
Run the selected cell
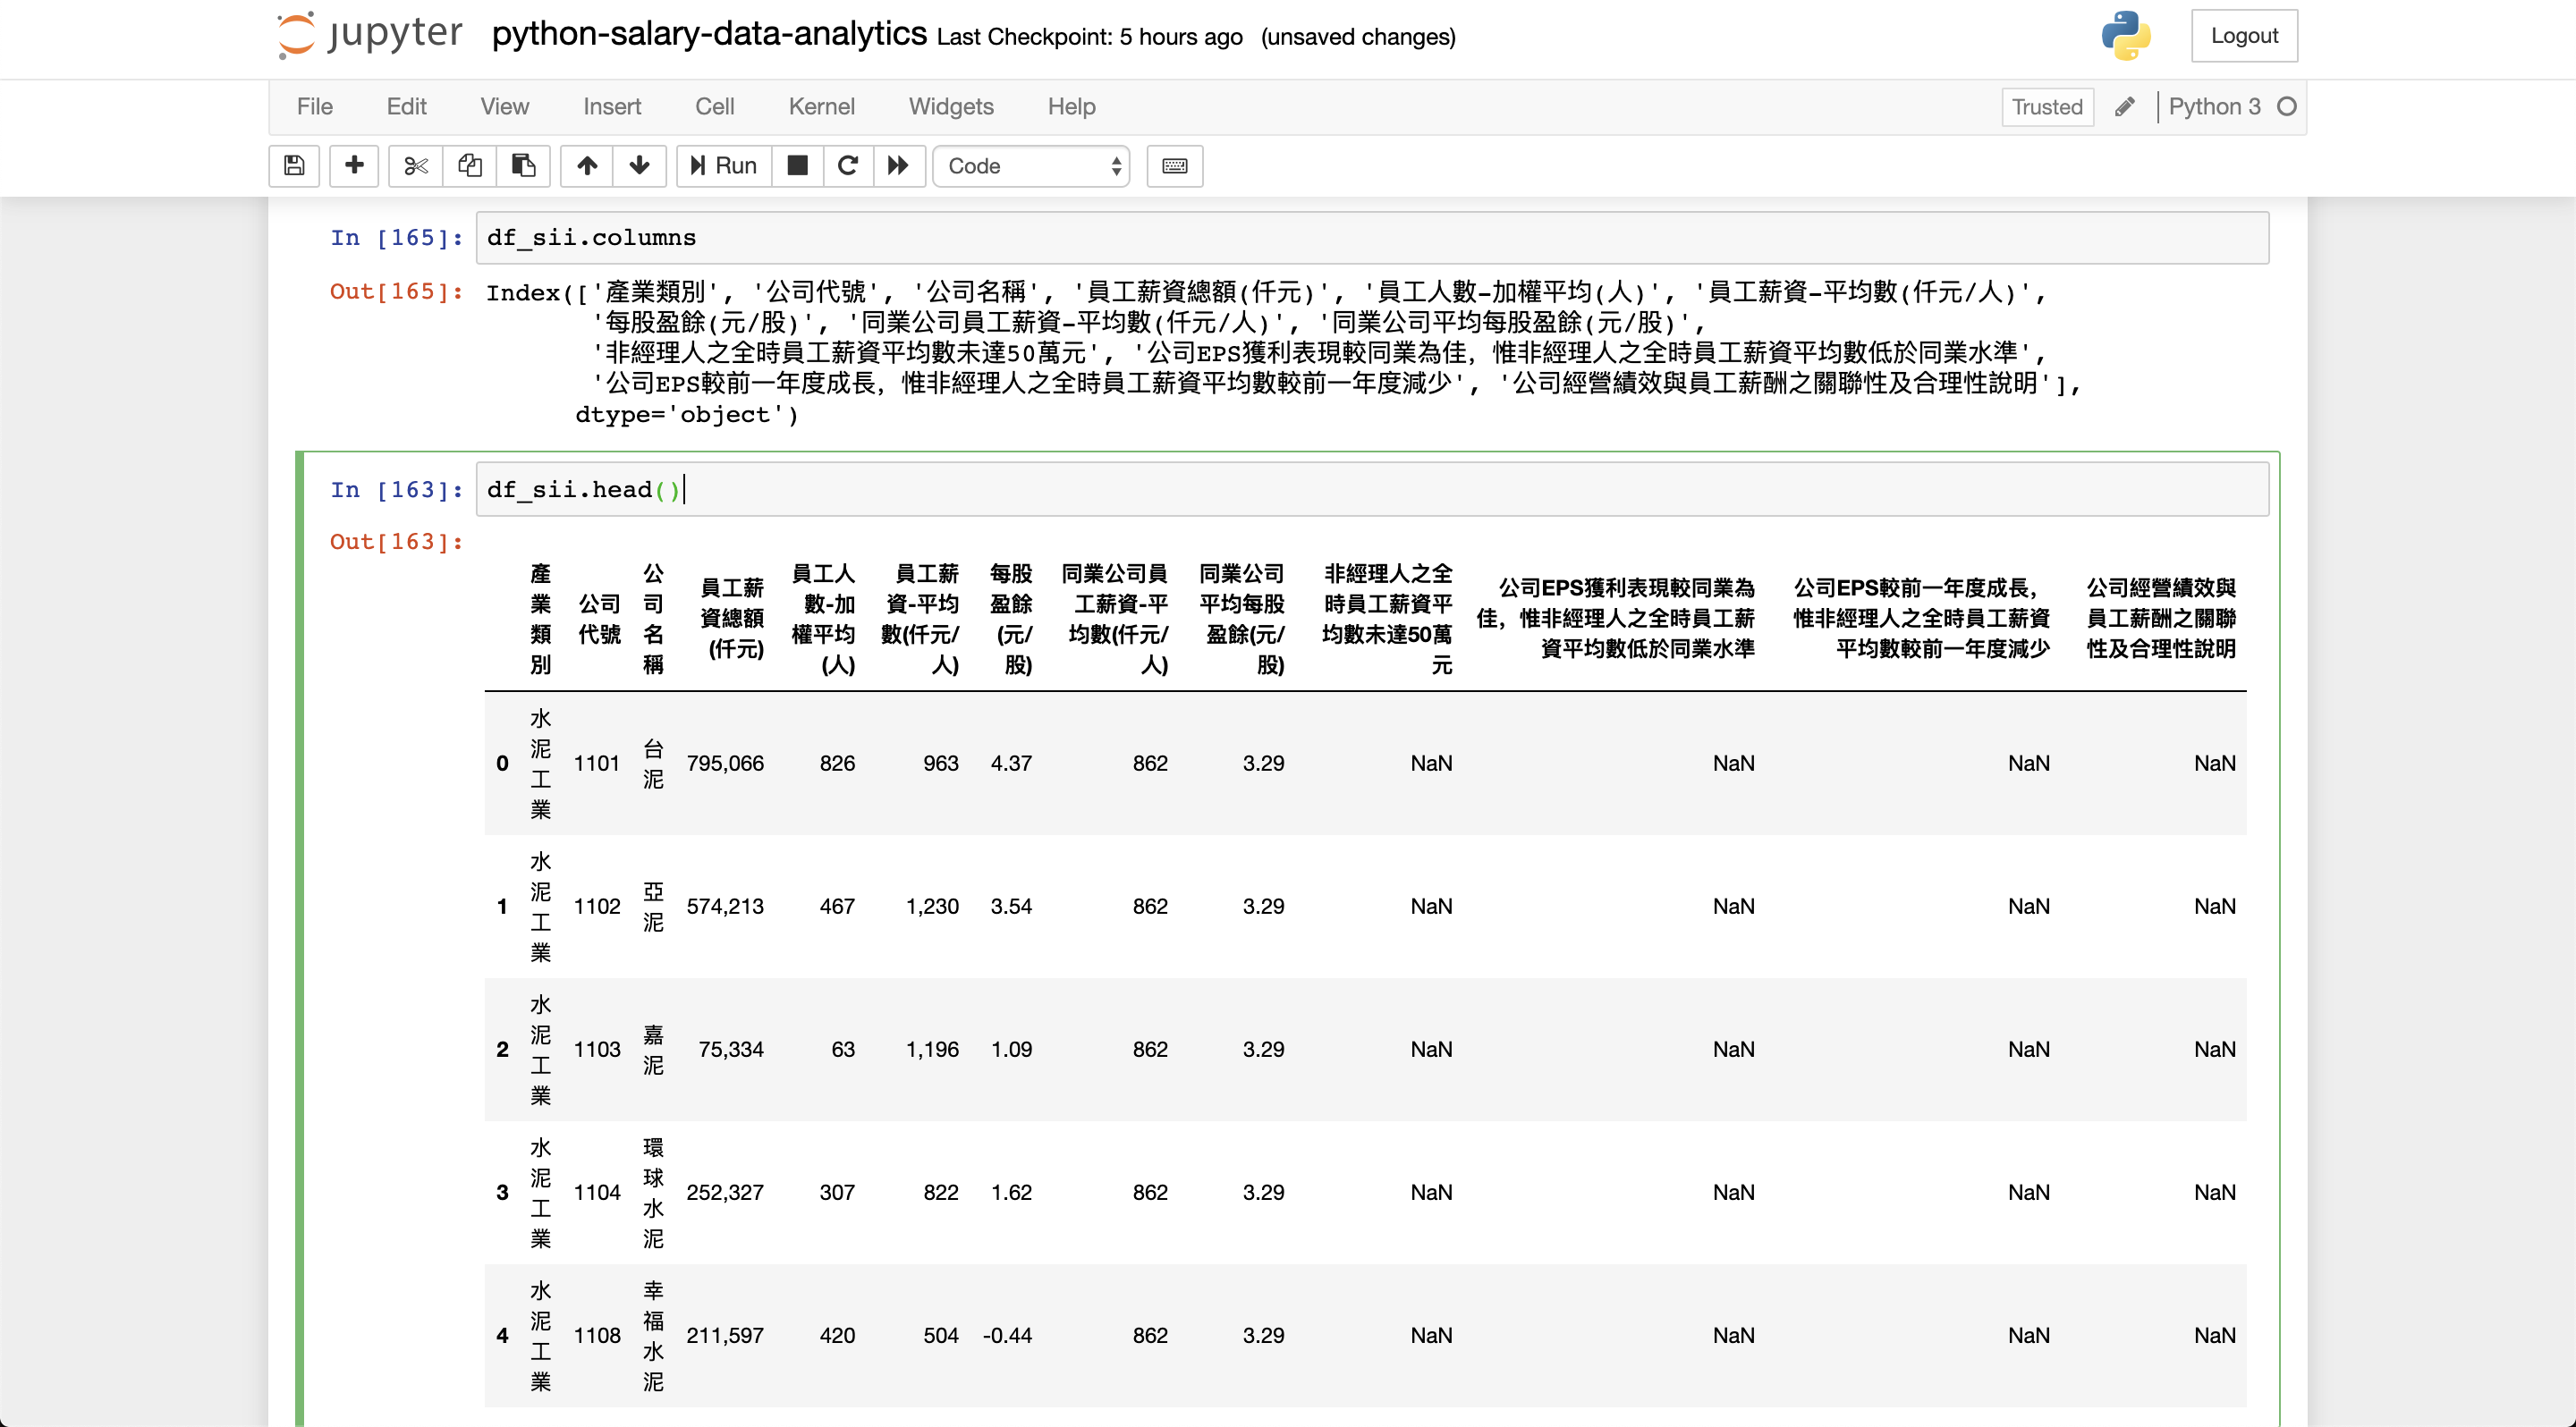click(724, 166)
